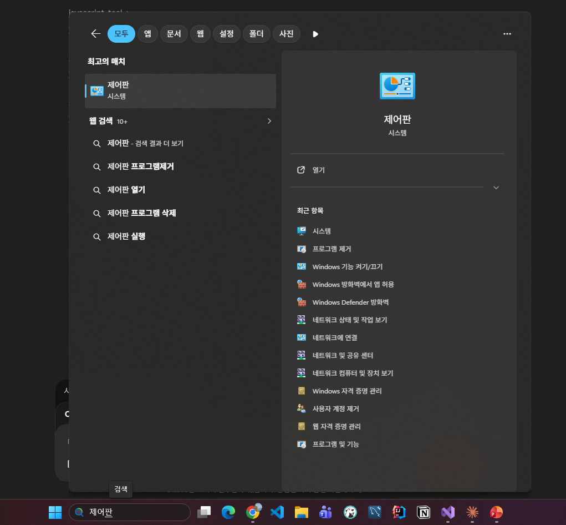This screenshot has width=566, height=525.
Task: Open the Claude app from the taskbar
Action: [472, 512]
